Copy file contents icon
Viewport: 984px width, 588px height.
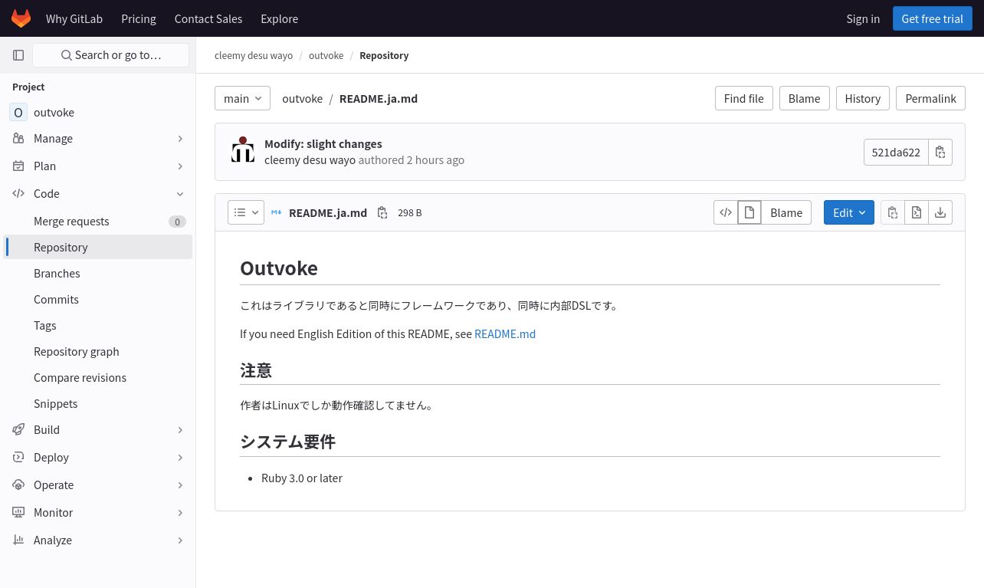(x=893, y=212)
